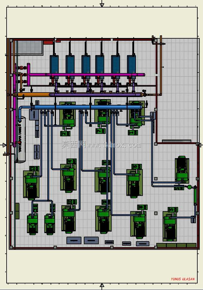Click machine number label 5
The image size is (203, 290).
(173, 209)
